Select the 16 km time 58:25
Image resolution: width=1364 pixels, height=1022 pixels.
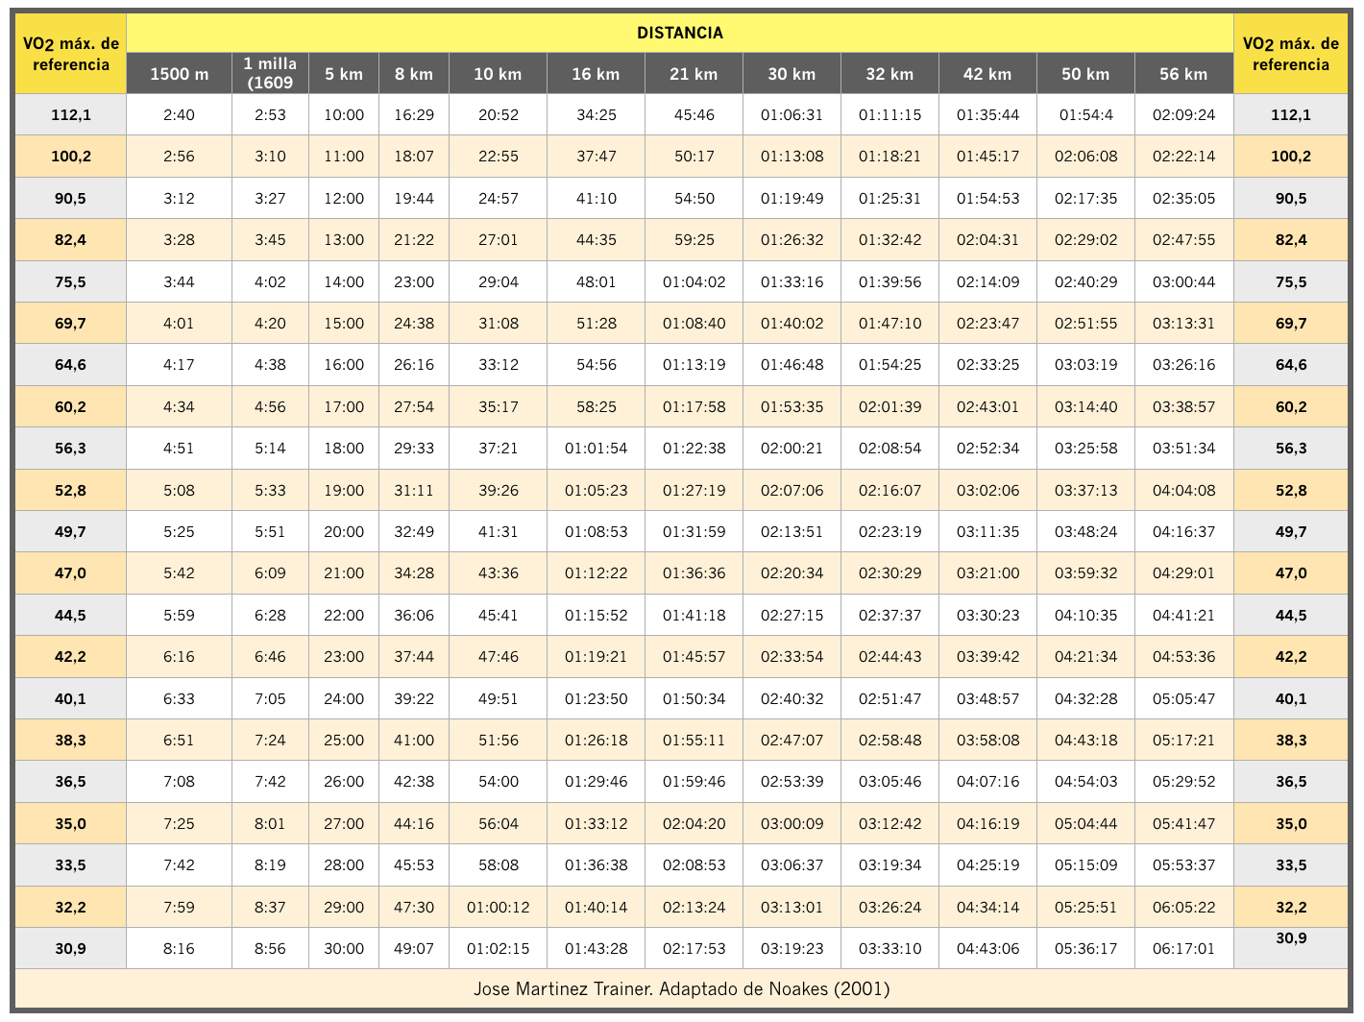596,407
